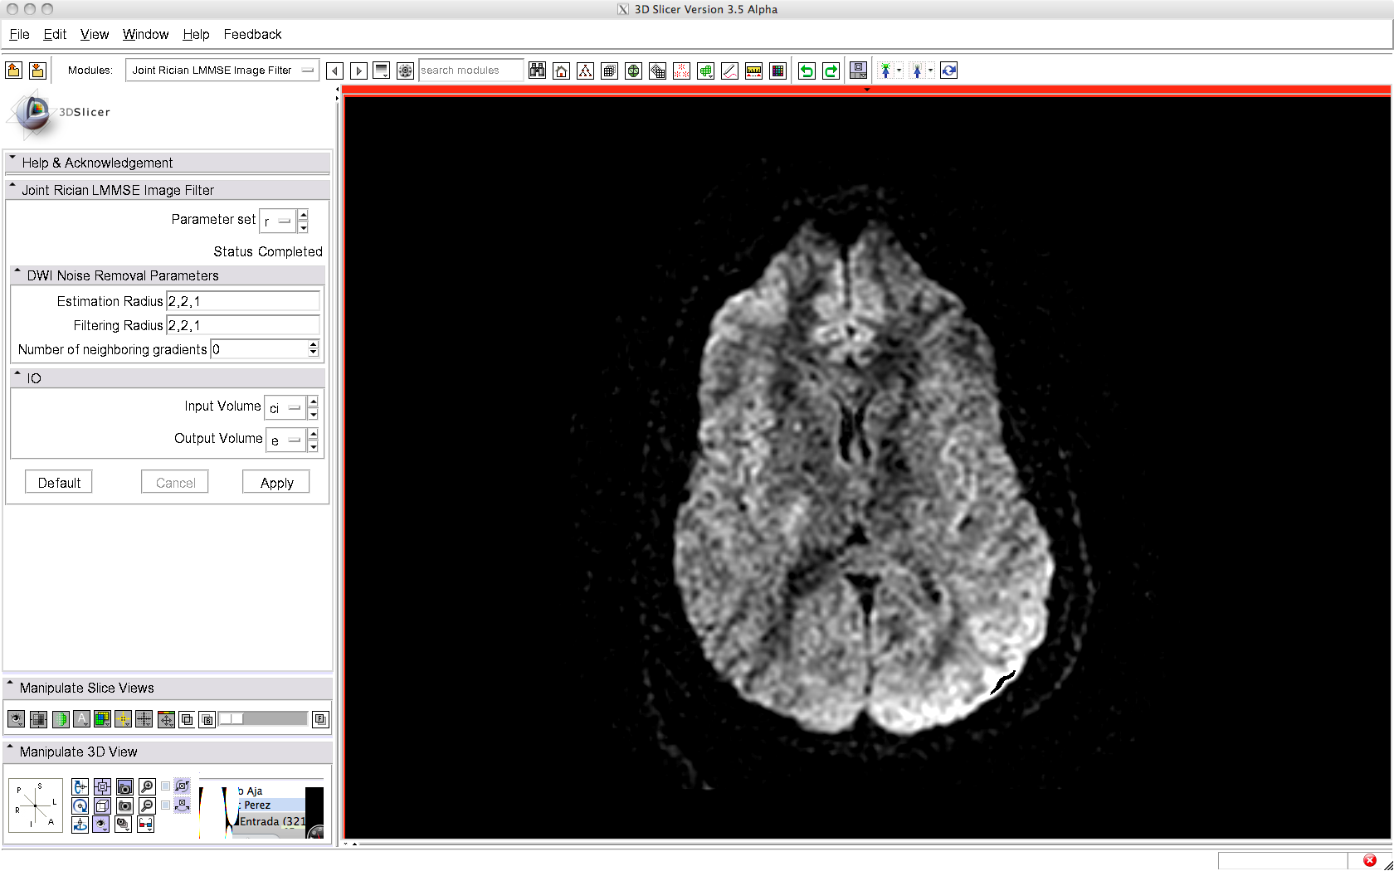
Task: Click the zoom out magnifier icon
Action: tap(147, 805)
